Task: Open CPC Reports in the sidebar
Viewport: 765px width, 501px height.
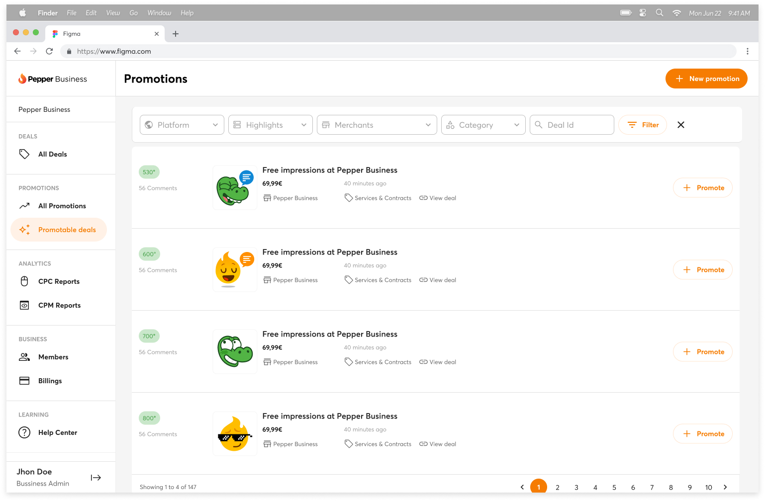Action: [x=59, y=281]
